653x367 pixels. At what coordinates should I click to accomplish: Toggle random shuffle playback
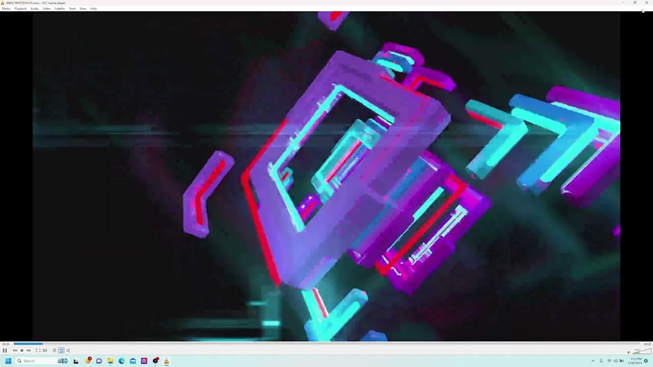68,351
